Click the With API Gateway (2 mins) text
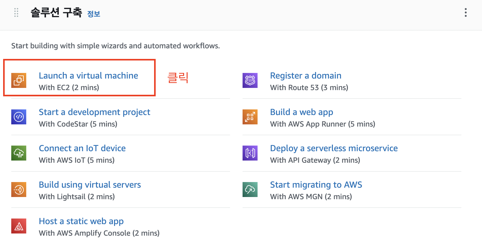Screen dimensions: 482x250 pos(315,160)
